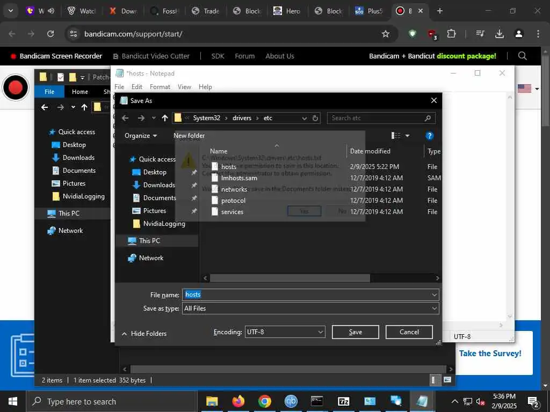Refresh the etc folder listing
This screenshot has width=550, height=412.
(315, 118)
